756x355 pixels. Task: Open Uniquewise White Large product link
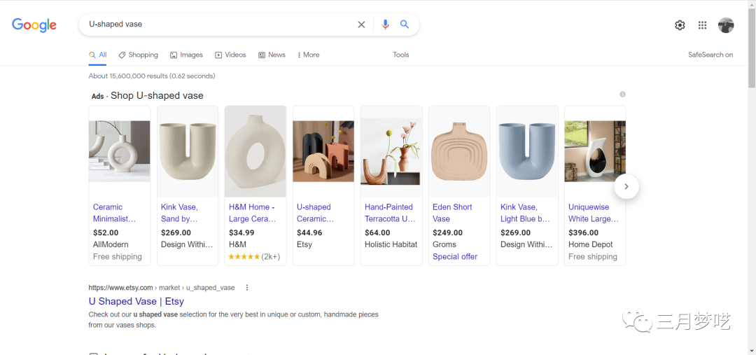(x=594, y=213)
